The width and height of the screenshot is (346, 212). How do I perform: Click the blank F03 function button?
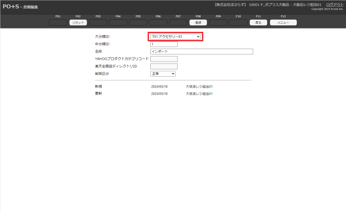click(98, 23)
